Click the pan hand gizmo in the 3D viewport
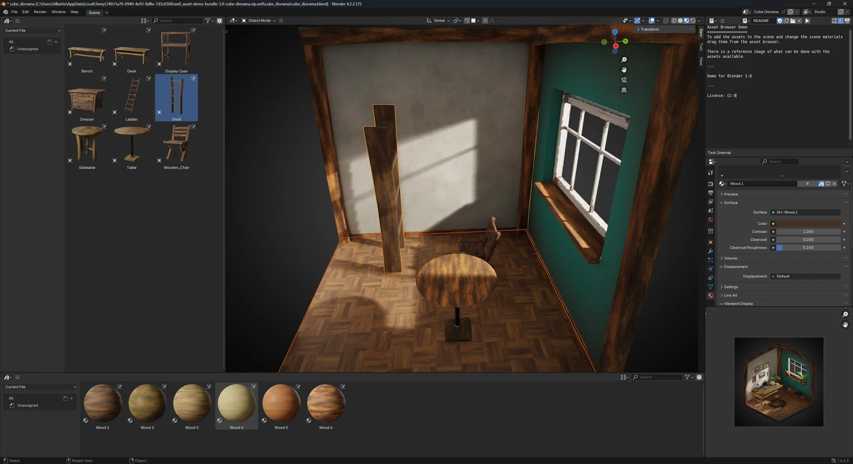The width and height of the screenshot is (853, 464). (624, 70)
